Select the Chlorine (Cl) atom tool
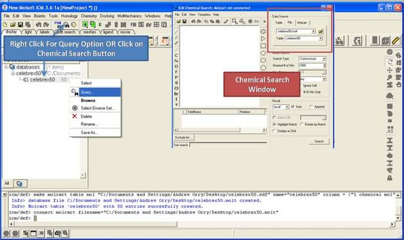The width and height of the screenshot is (404, 240). pyautogui.click(x=176, y=88)
